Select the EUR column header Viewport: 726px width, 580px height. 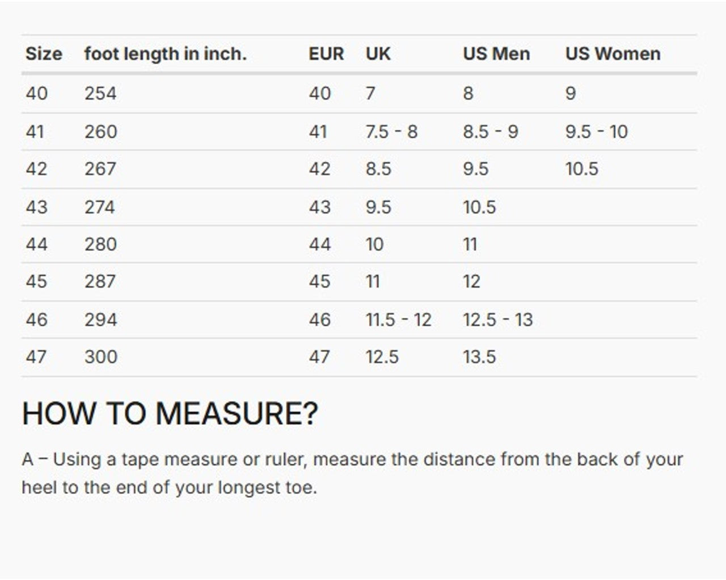(x=326, y=54)
